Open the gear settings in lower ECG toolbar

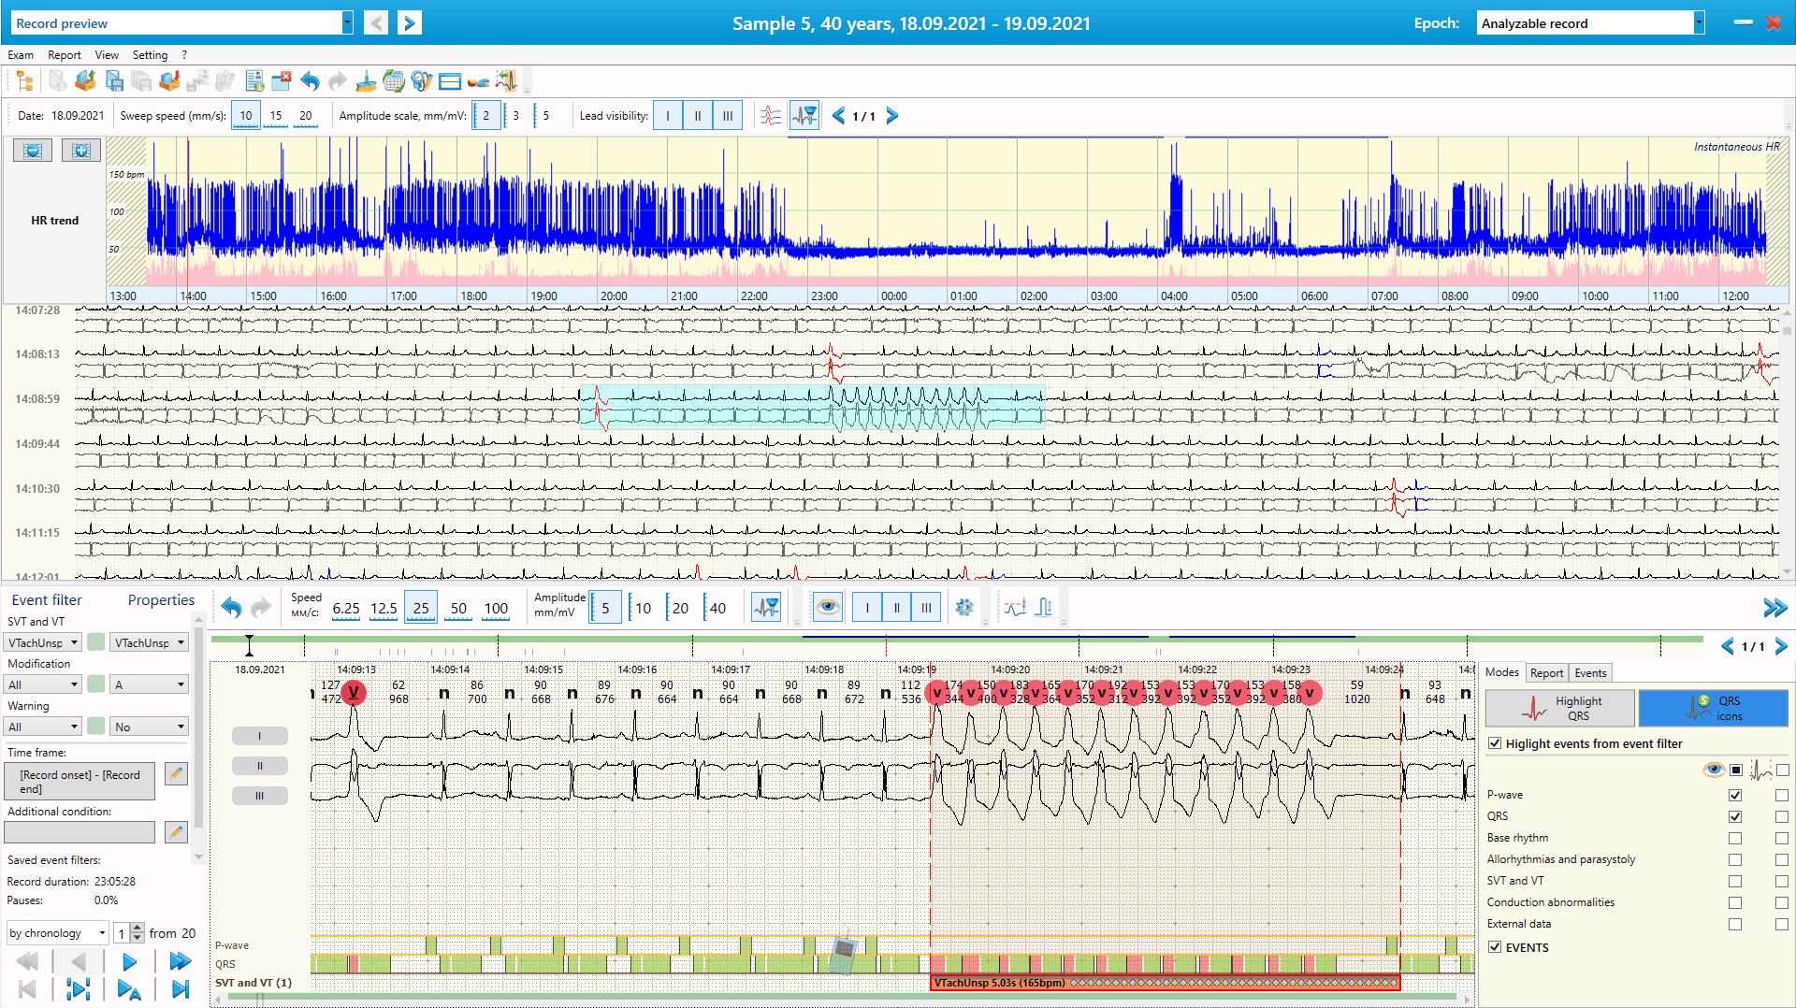click(x=964, y=608)
